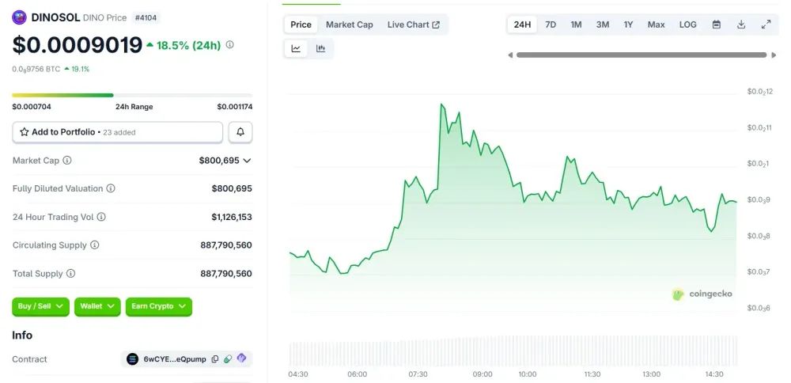Add DINOSOL to Portfolio
Viewport: 791px width, 383px height.
tap(117, 132)
